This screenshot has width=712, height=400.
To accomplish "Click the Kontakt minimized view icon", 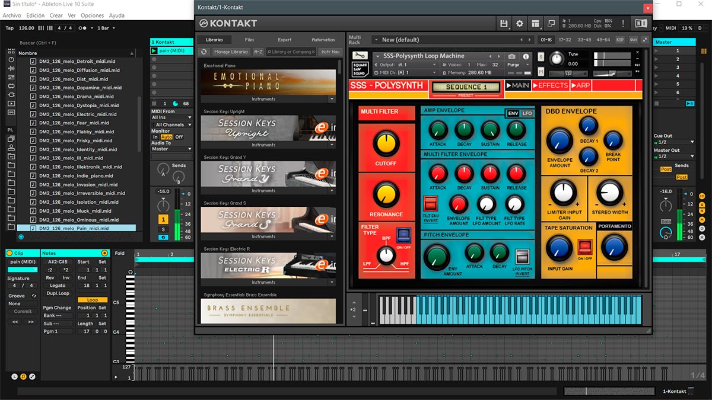I will 551,23.
